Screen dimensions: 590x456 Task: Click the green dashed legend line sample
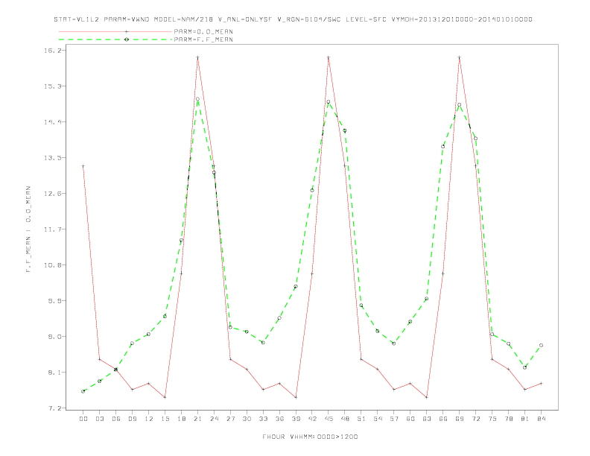point(115,39)
